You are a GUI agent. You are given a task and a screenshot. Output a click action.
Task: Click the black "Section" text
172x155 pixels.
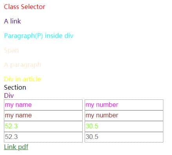(15, 87)
